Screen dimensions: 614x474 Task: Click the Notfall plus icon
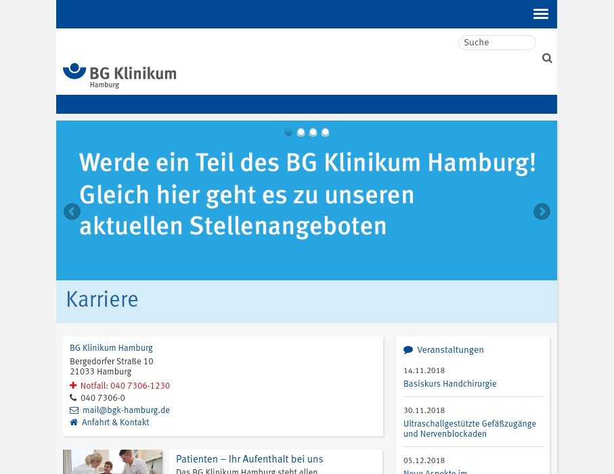tap(74, 385)
